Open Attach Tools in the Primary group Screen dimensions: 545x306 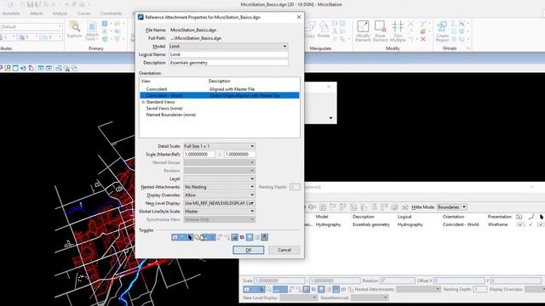(x=92, y=31)
